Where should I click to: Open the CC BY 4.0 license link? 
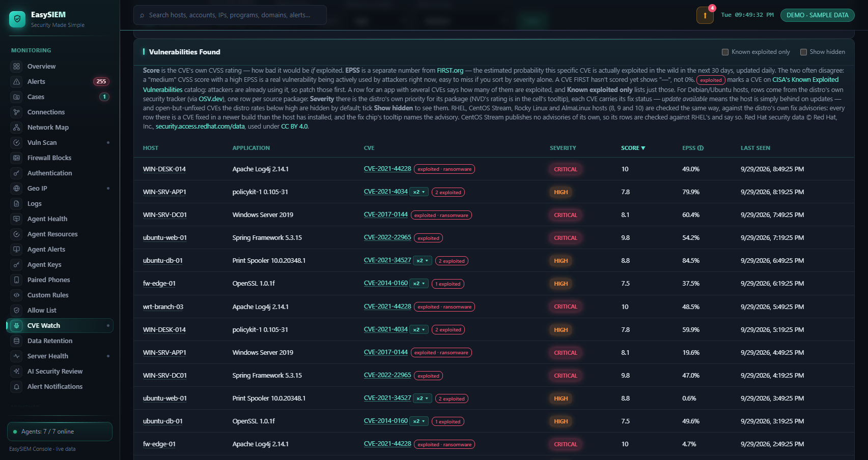(294, 127)
